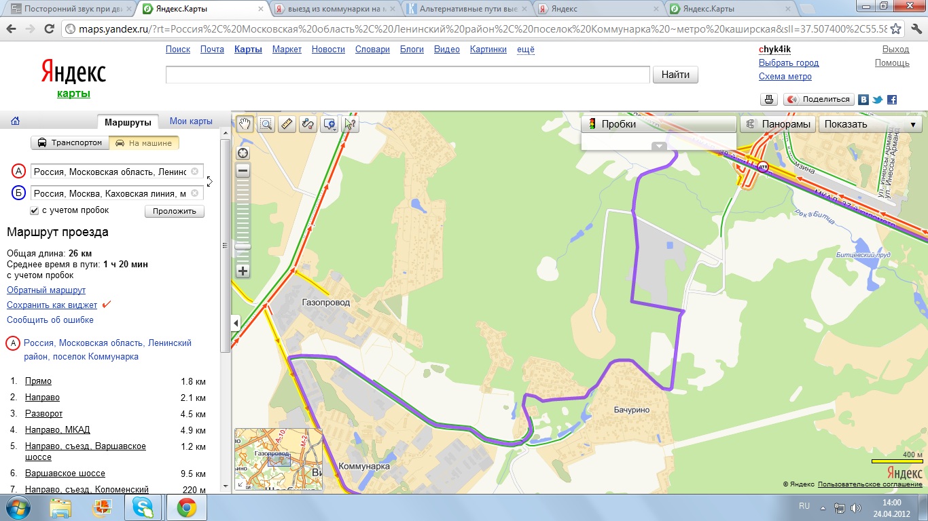
Task: Click the Обратный маршрут link
Action: point(46,290)
